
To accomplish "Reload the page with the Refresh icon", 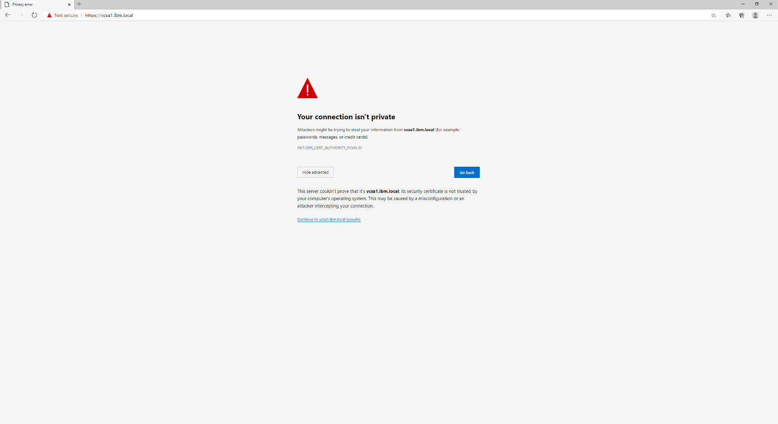I will click(x=34, y=15).
